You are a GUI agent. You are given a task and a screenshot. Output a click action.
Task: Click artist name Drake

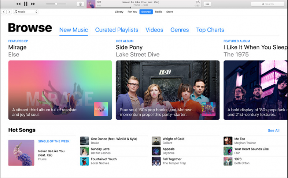click(95, 143)
